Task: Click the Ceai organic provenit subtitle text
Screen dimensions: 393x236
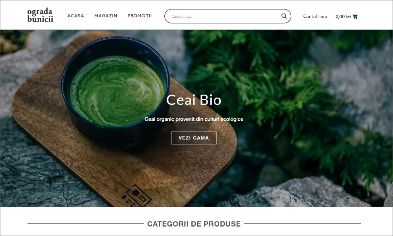Action: pos(194,119)
